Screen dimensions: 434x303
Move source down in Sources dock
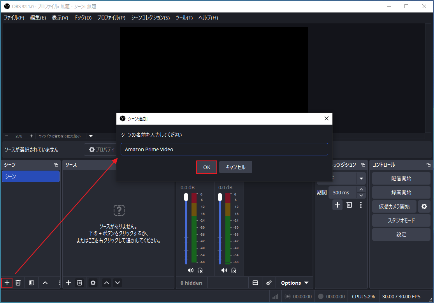coord(118,283)
